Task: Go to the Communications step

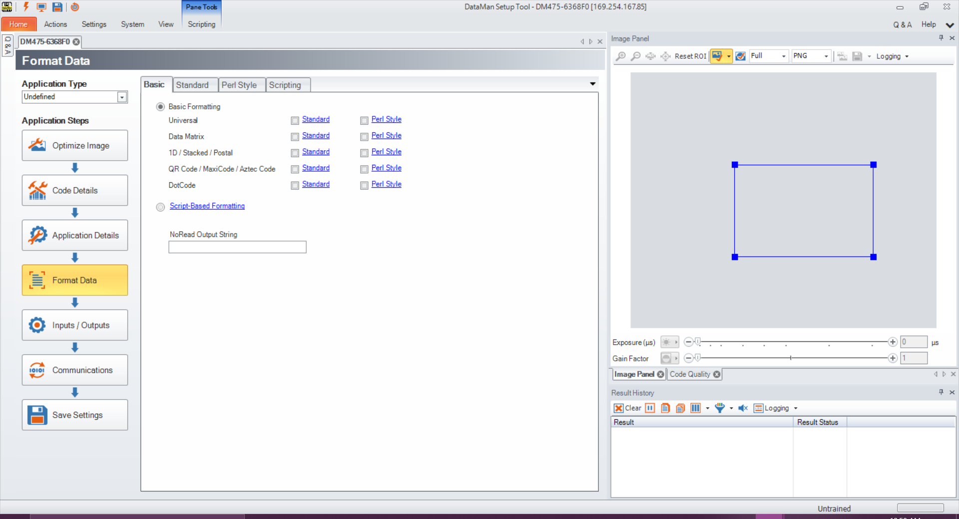Action: (x=75, y=370)
